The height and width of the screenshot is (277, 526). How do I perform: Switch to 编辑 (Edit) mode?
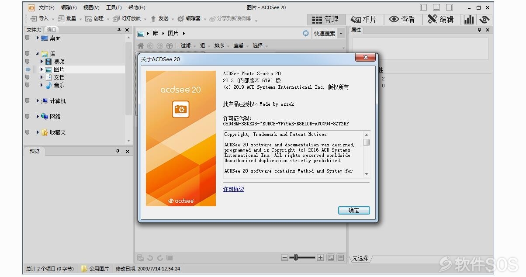(x=441, y=20)
